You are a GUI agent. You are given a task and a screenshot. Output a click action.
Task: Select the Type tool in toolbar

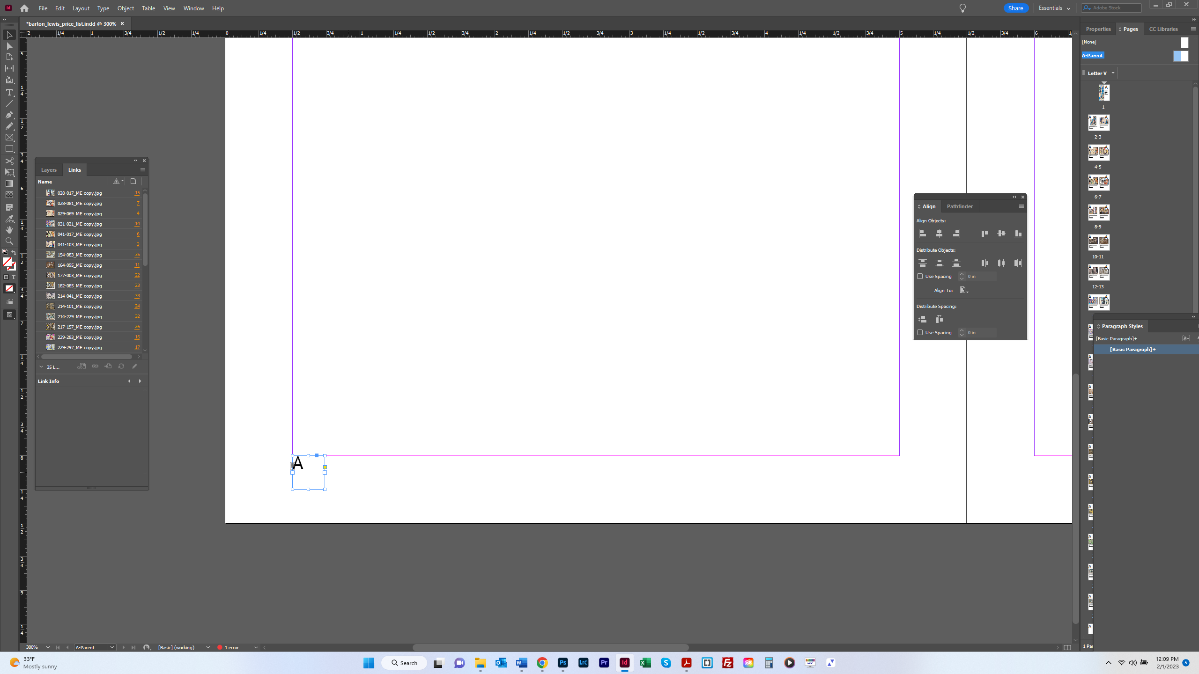(x=9, y=92)
